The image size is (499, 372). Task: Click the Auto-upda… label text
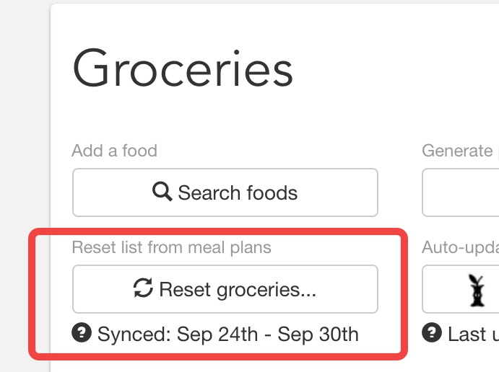pos(461,247)
